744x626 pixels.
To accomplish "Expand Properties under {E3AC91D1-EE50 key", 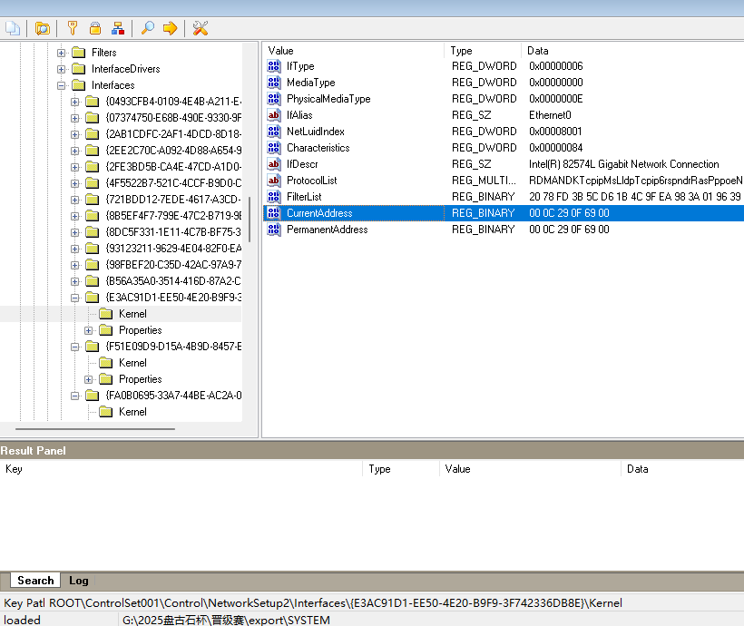I will click(x=88, y=330).
